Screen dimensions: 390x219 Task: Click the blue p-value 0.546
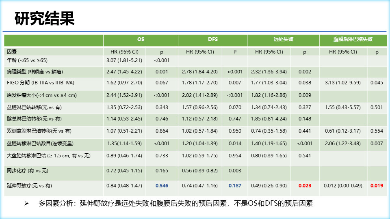click(162, 185)
